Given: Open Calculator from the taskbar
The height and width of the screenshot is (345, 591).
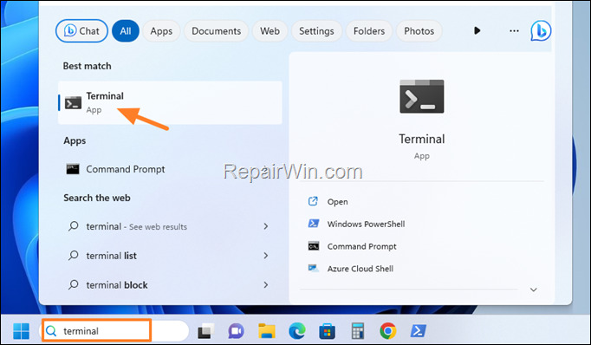Looking at the screenshot, I should point(357,331).
